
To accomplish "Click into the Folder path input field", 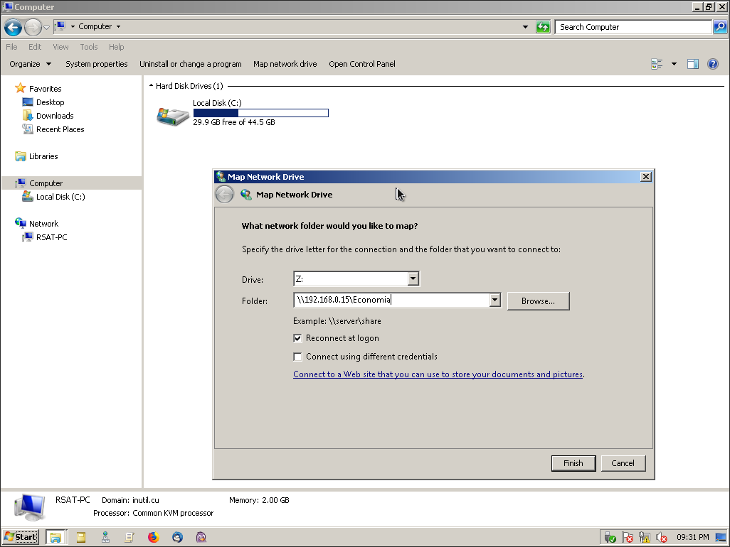I will click(x=391, y=300).
